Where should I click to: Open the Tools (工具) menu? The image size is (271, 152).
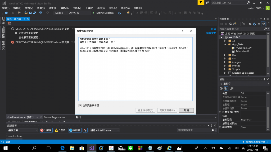pyautogui.click(x=89, y=8)
